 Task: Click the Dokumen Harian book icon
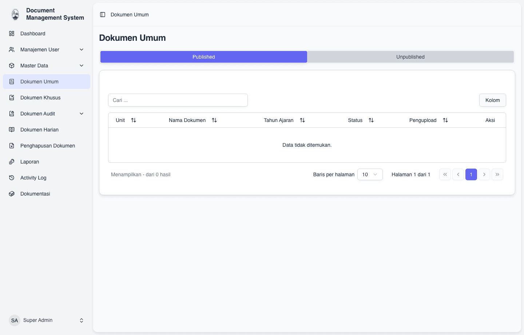coord(12,130)
